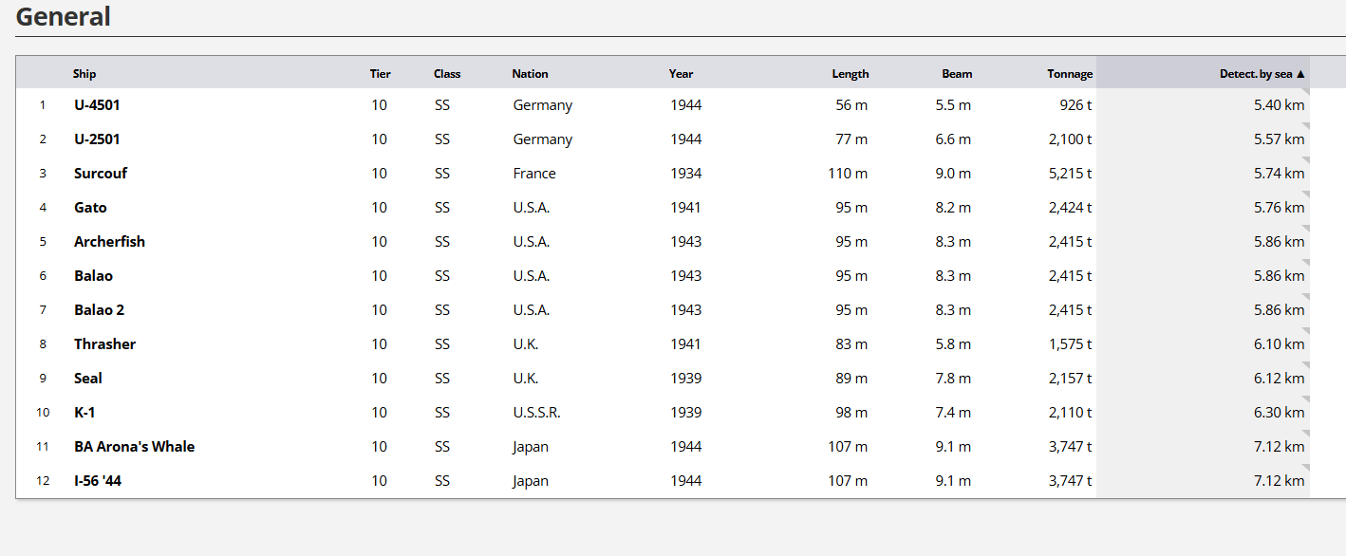
Task: Open BA Arona's Whale ship entry
Action: [134, 447]
